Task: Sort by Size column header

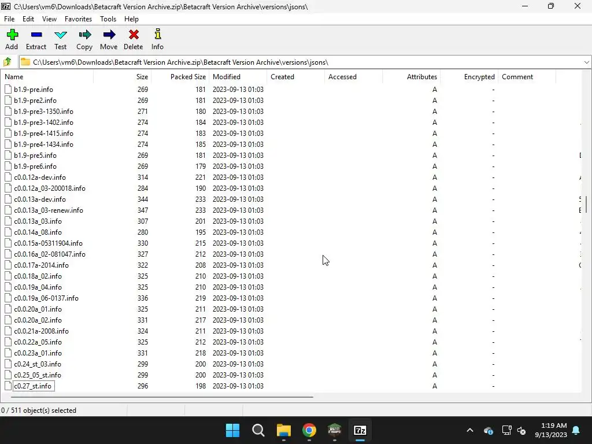Action: [123, 77]
